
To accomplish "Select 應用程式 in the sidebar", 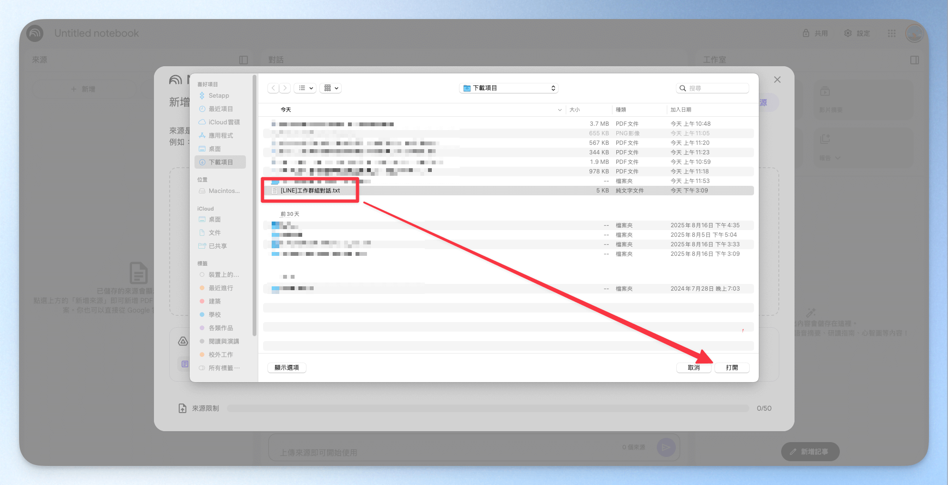I will pos(220,136).
